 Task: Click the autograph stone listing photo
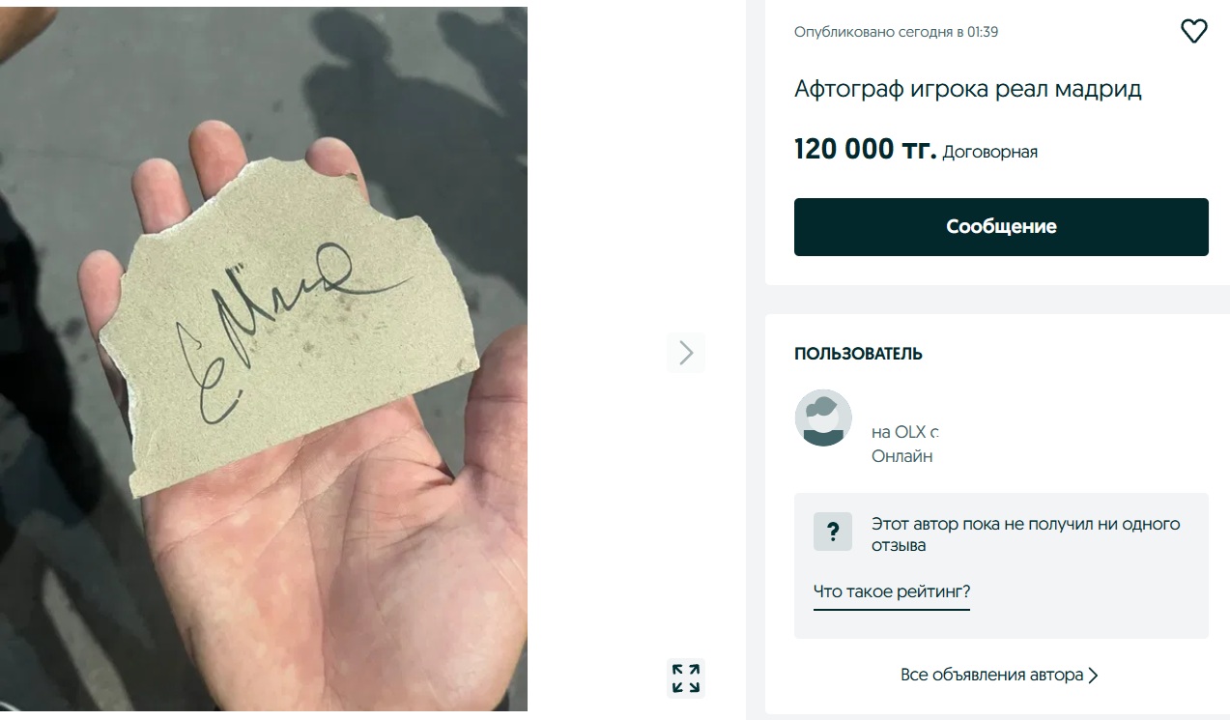click(x=264, y=360)
